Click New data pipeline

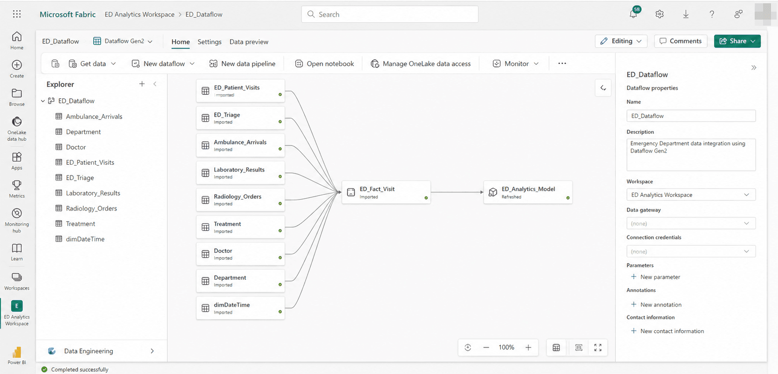pos(242,63)
